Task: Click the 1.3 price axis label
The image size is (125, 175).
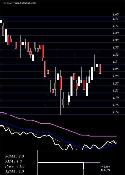Action: pos(114,62)
